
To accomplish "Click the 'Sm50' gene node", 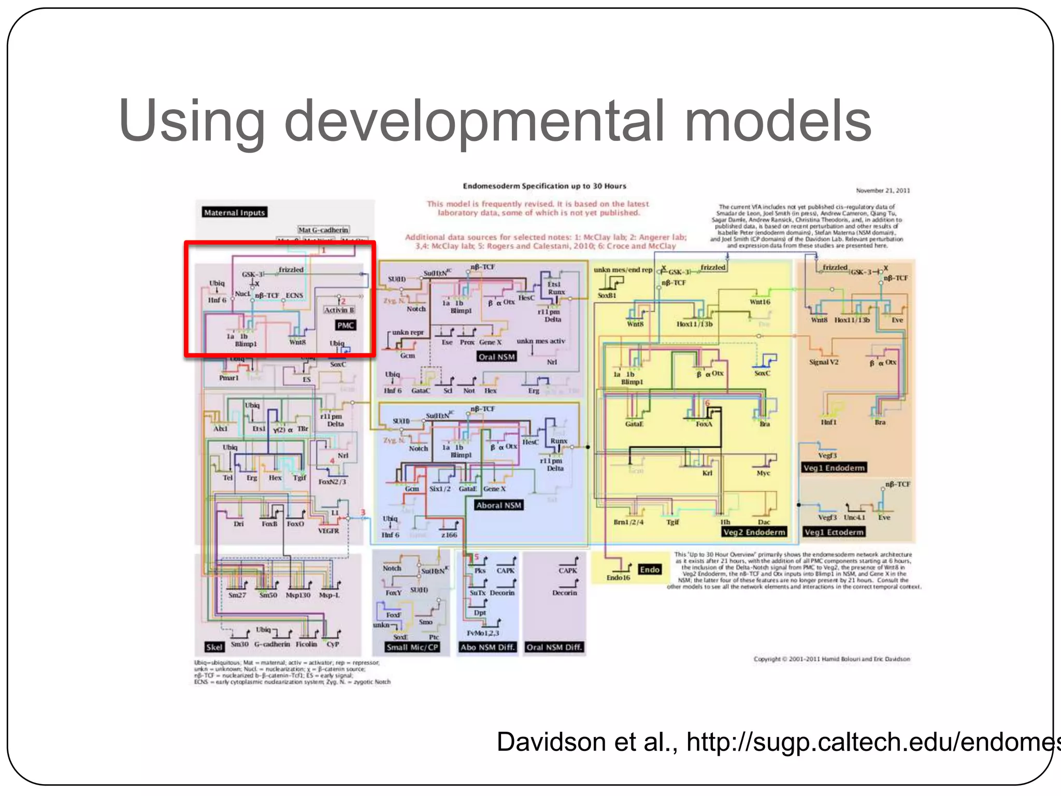I will pos(268,595).
